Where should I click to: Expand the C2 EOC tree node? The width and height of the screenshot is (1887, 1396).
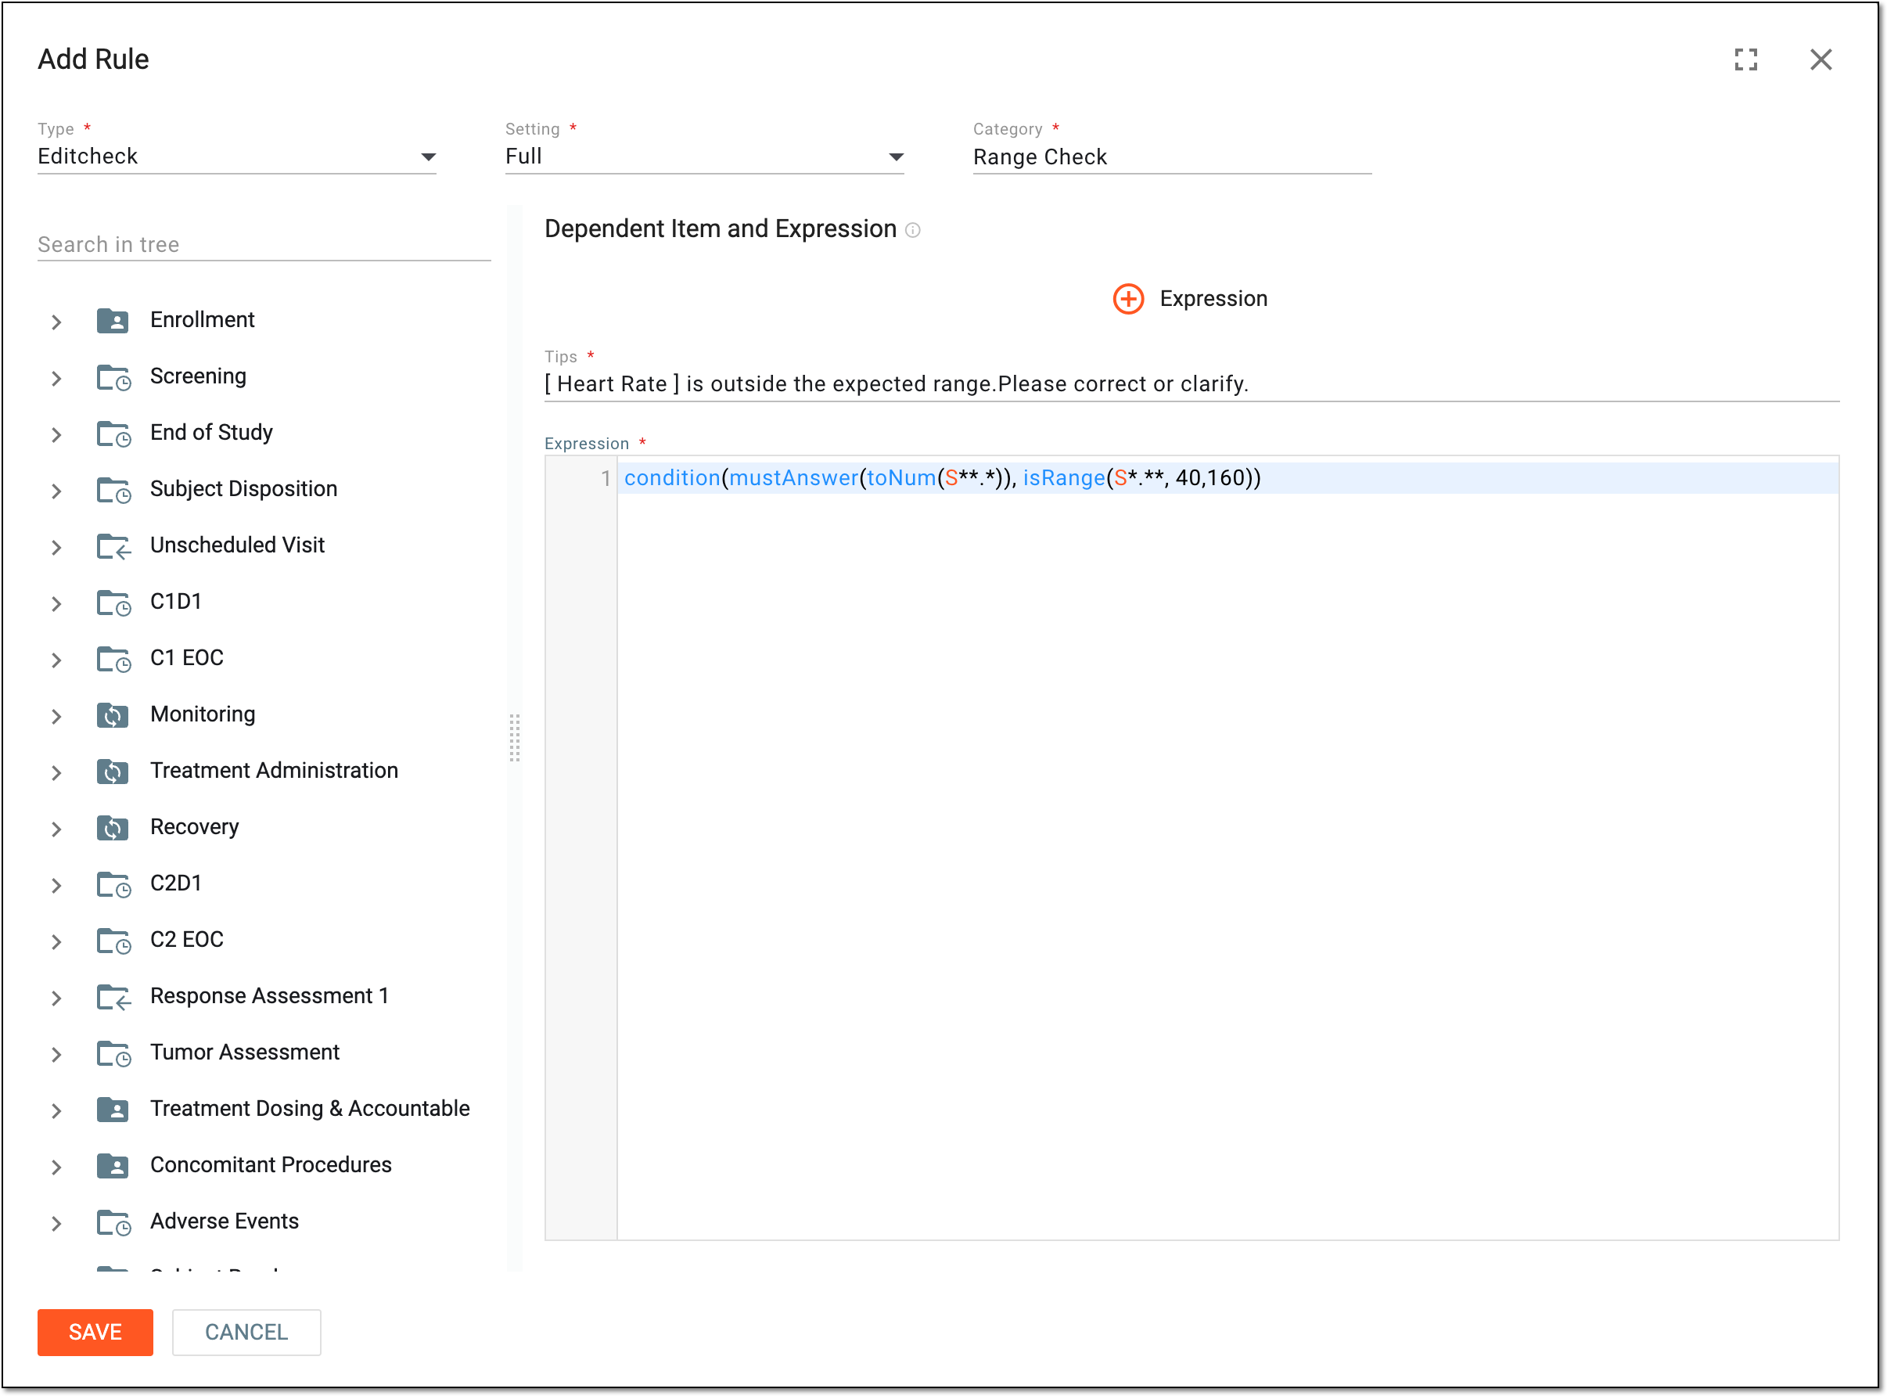56,941
